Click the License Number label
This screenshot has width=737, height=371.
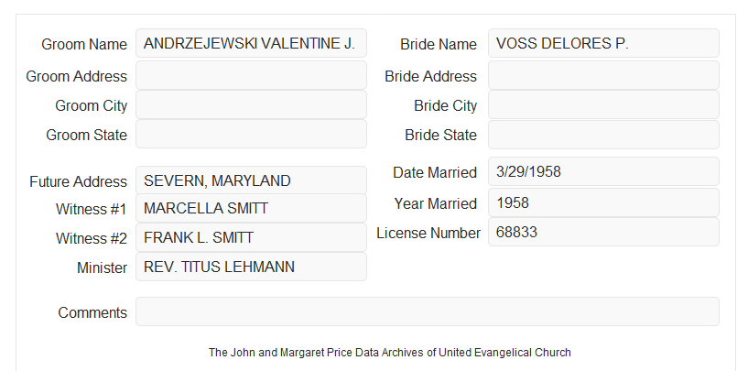point(428,234)
